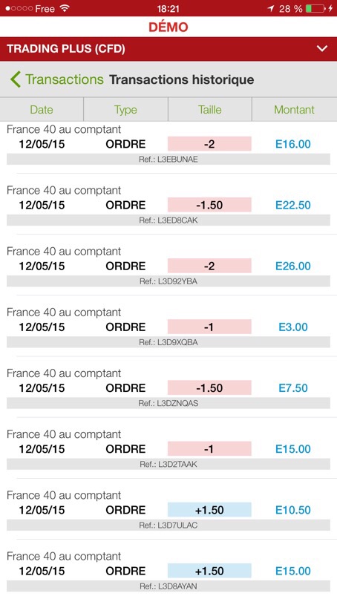Image resolution: width=337 pixels, height=599 pixels.
Task: Tap the -1 size cell with E15.00
Action: (x=209, y=449)
